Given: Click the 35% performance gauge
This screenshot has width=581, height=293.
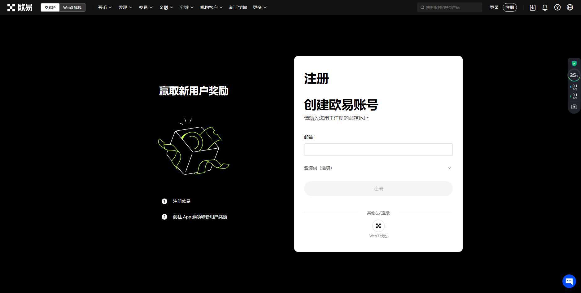Looking at the screenshot, I should pos(574,75).
